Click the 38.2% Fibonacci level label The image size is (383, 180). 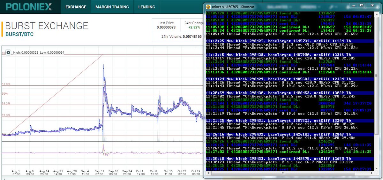(5, 104)
